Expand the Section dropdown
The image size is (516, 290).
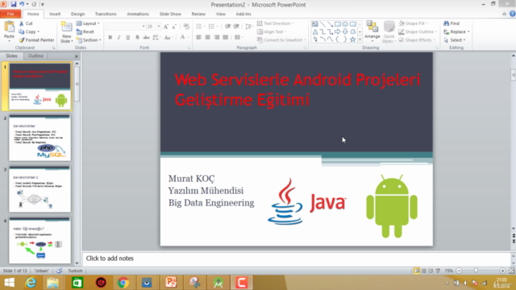(x=89, y=40)
